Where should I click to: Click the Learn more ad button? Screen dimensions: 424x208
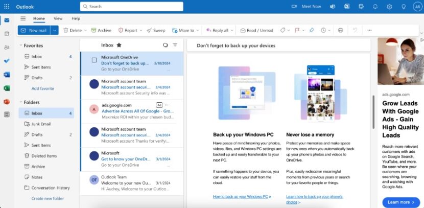401,202
